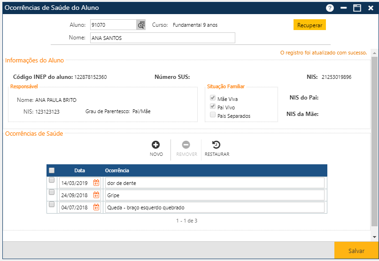Click the REMOVER minus icon
The width and height of the screenshot is (379, 261).
click(186, 145)
